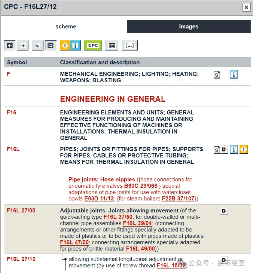This screenshot has width=253, height=273.
Task: Select the scheme tab
Action: click(65, 27)
